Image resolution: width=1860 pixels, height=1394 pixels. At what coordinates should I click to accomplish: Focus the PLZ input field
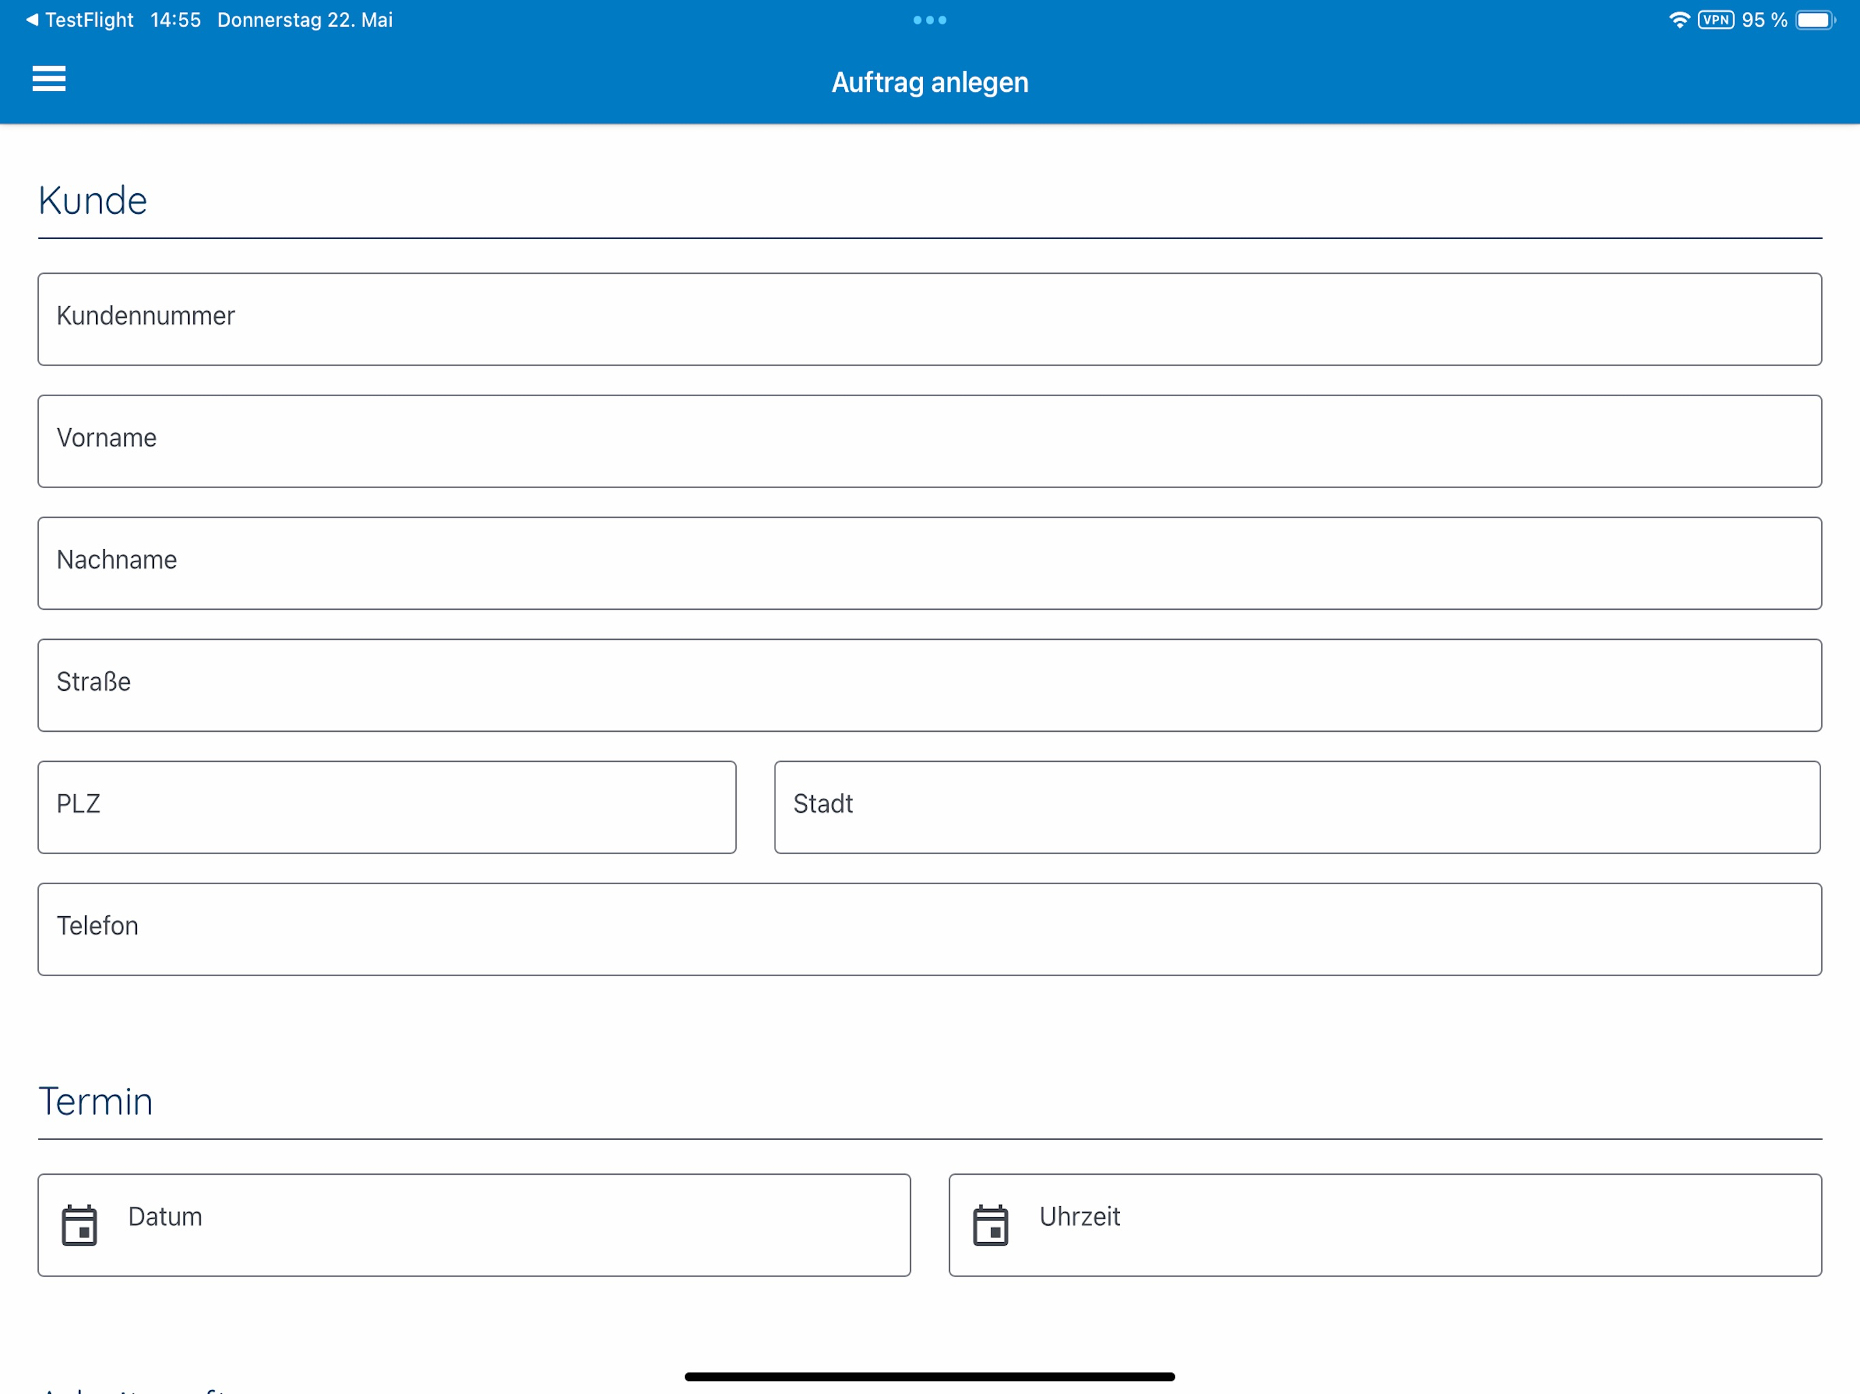387,807
